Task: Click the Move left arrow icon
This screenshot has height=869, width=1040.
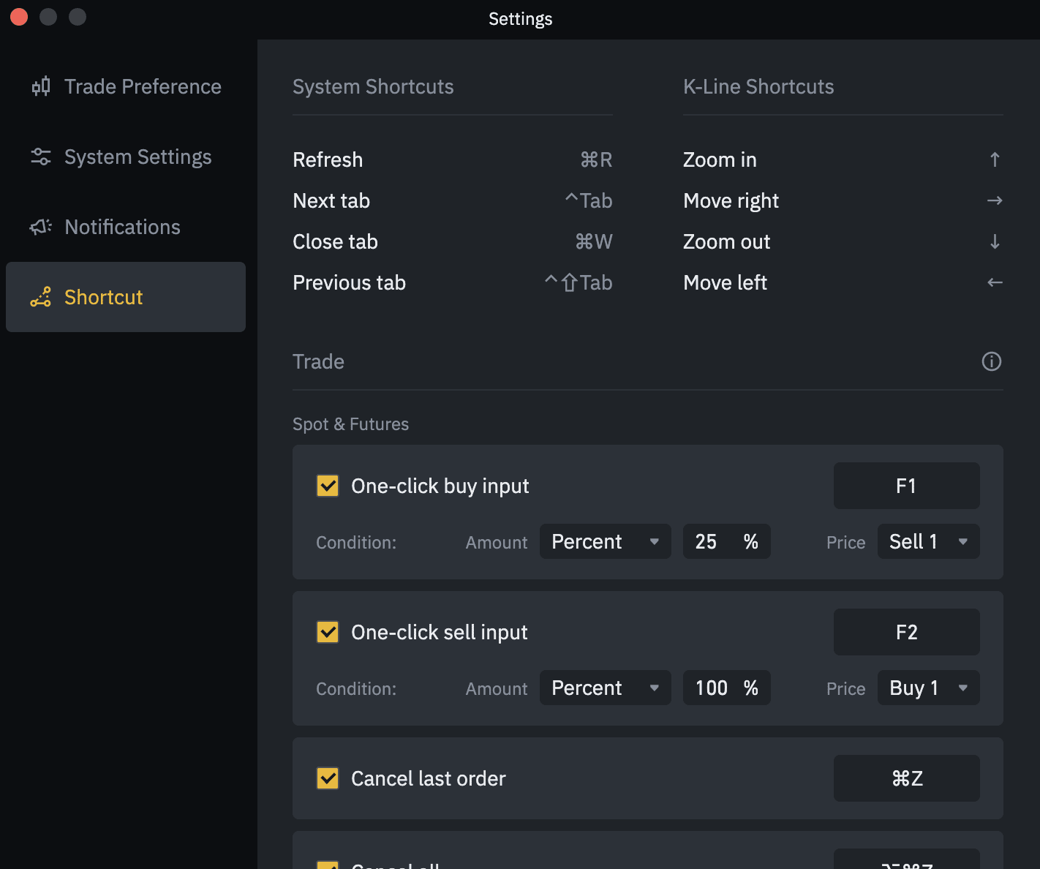Action: (x=994, y=282)
